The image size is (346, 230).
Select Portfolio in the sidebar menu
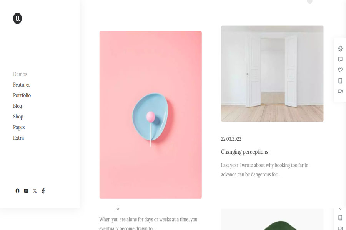click(22, 95)
